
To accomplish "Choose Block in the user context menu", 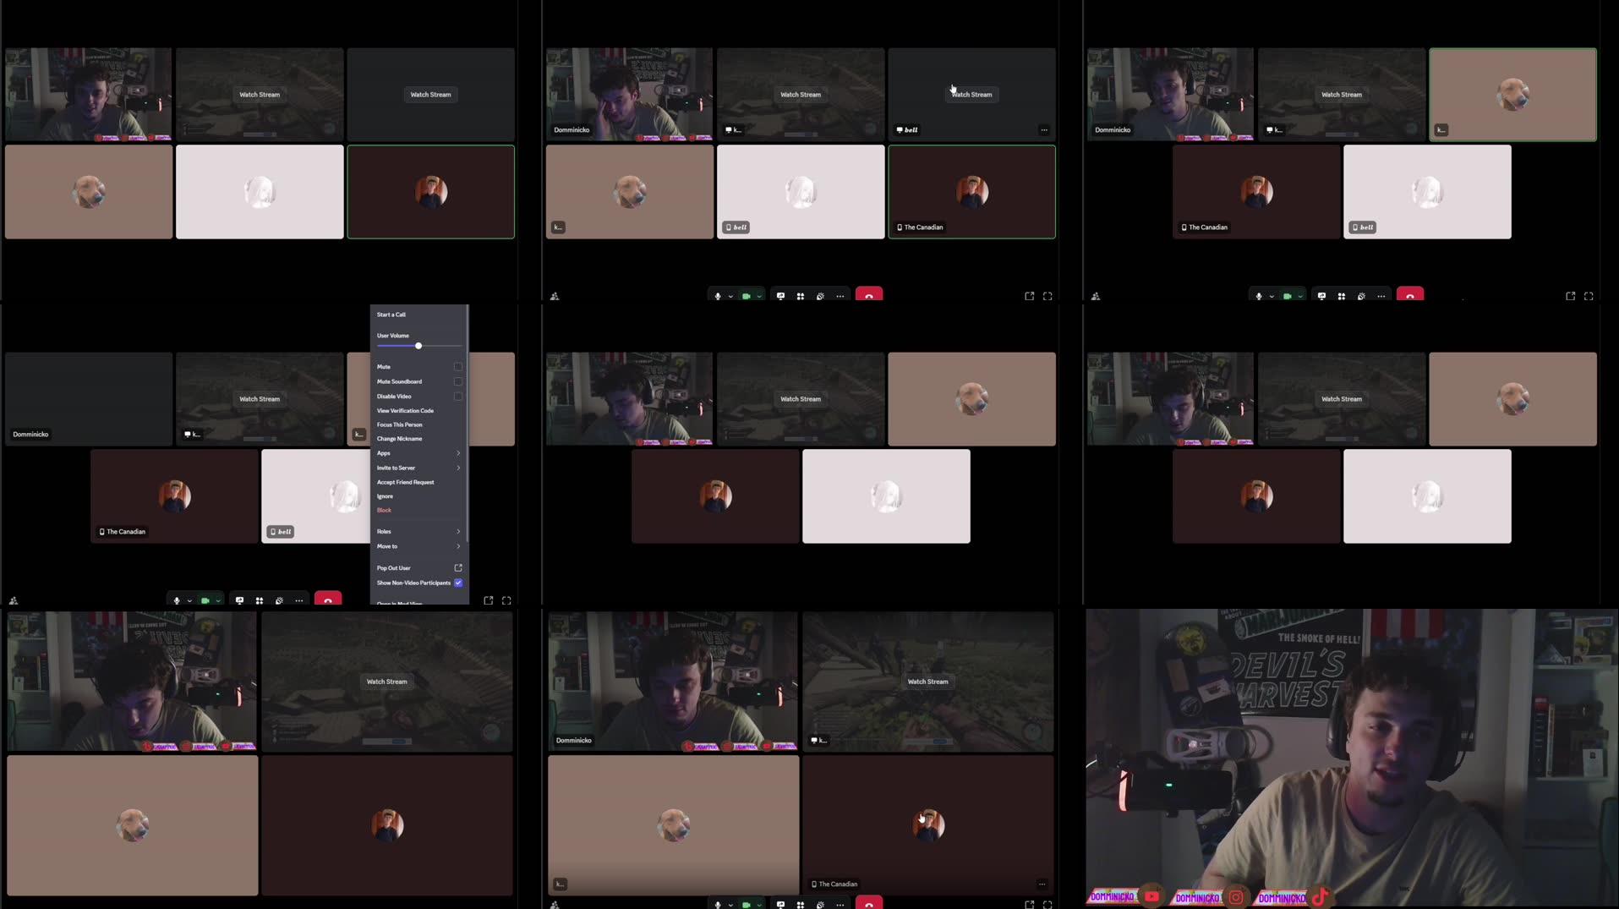I will point(385,511).
